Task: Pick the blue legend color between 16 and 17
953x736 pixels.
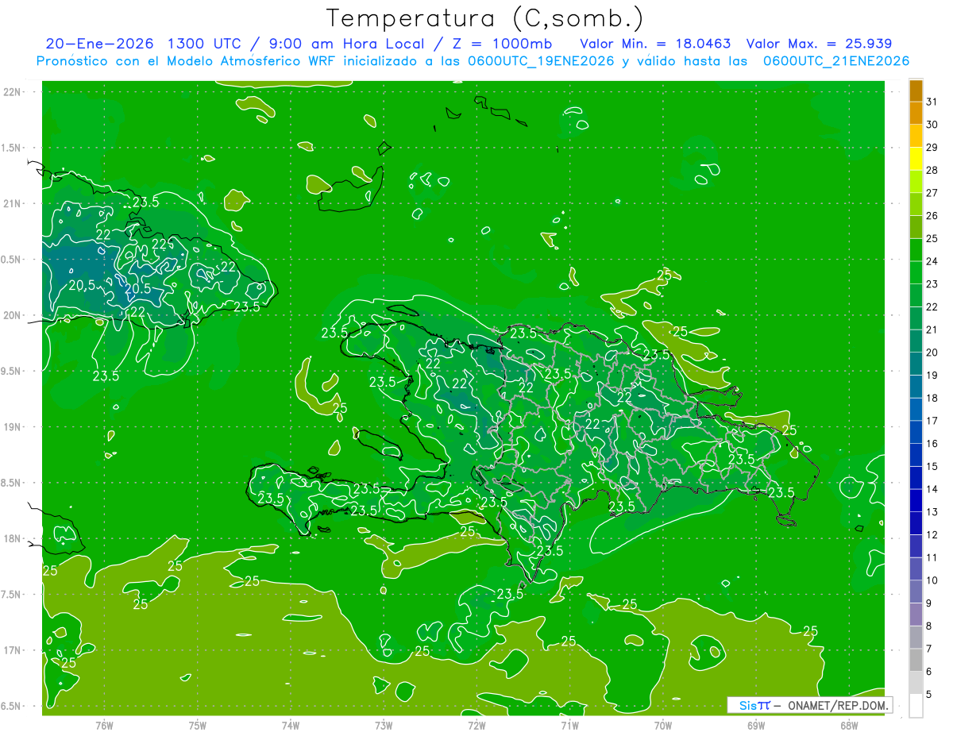Action: 916,432
